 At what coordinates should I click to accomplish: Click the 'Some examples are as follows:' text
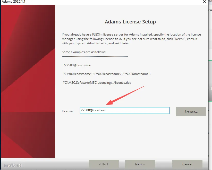click(84, 52)
